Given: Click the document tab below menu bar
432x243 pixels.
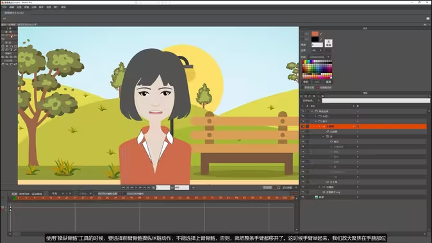Looking at the screenshot, I should 14,13.
